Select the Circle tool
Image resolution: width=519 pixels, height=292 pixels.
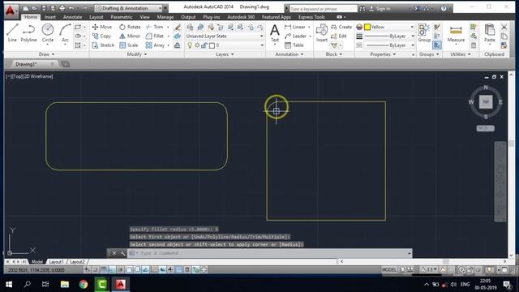pos(48,32)
